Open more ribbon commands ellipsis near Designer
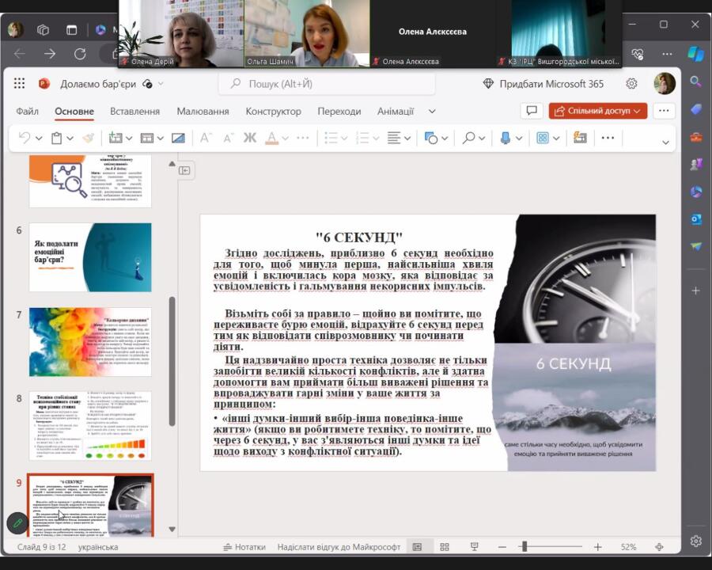This screenshot has height=570, width=712. pyautogui.click(x=608, y=138)
